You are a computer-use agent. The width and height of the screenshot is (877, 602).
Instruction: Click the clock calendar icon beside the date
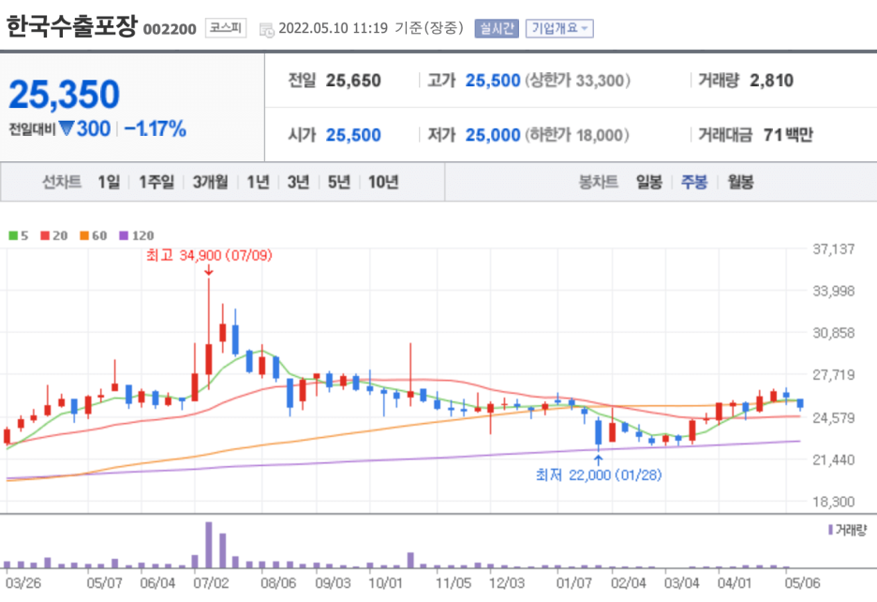pos(267,30)
